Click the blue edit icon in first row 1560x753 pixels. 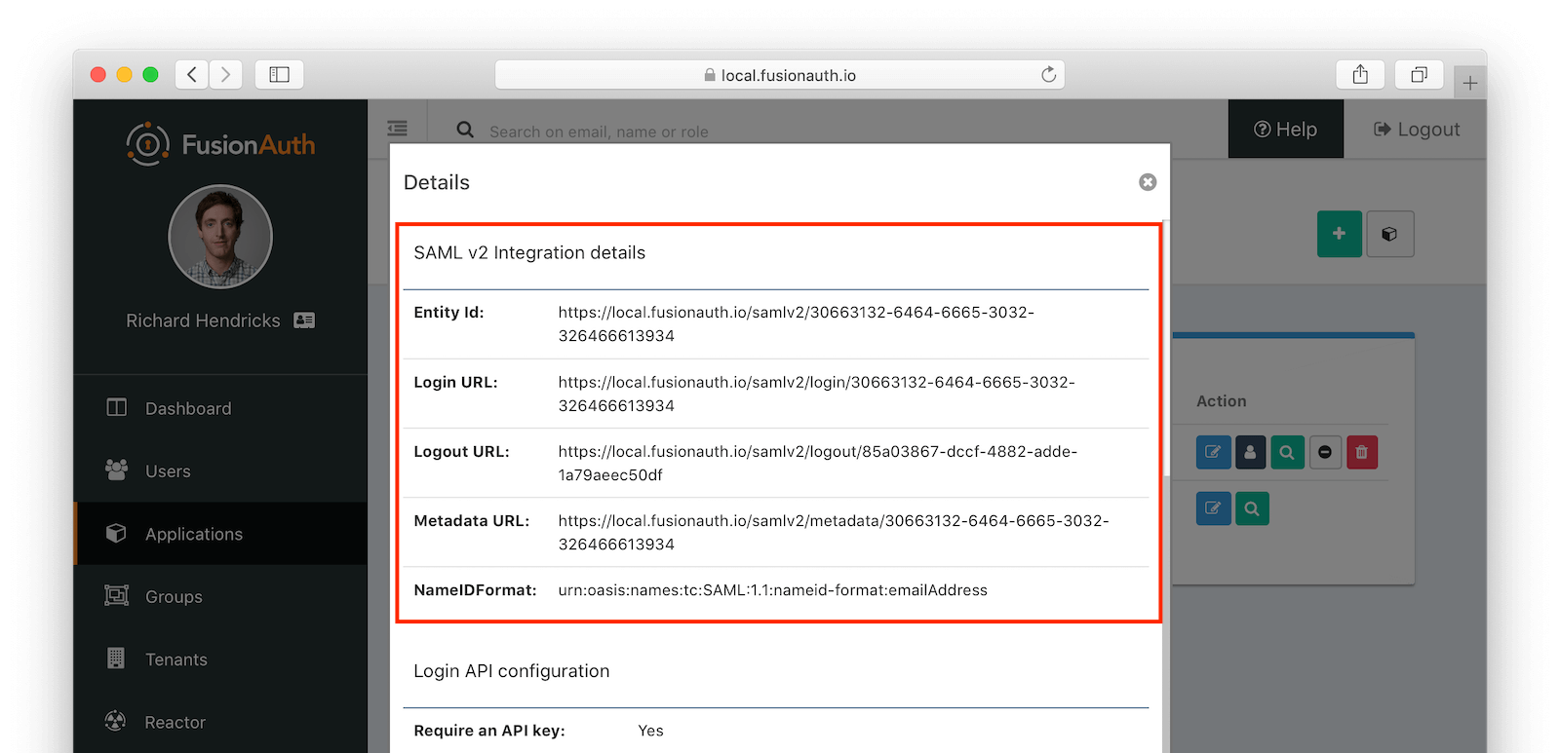coord(1213,452)
